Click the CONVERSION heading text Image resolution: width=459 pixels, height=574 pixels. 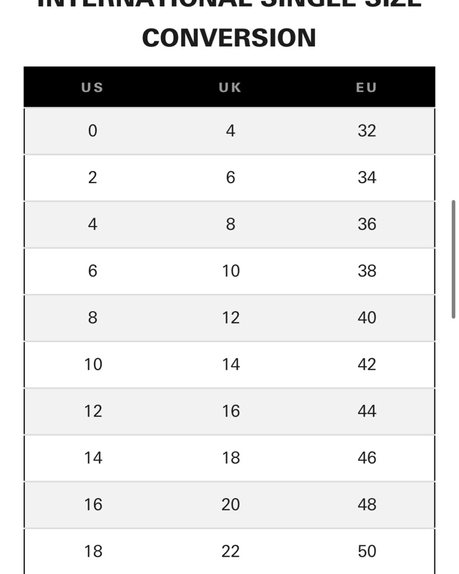pos(229,38)
